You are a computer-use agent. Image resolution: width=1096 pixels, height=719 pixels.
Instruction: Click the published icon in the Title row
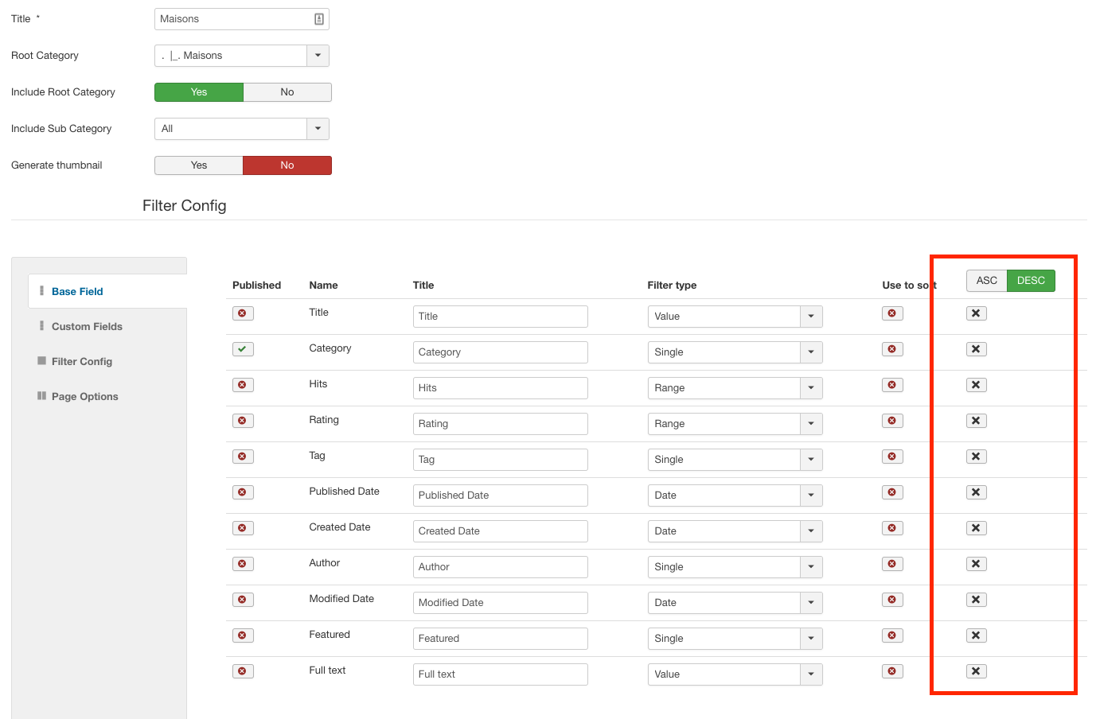(x=243, y=313)
